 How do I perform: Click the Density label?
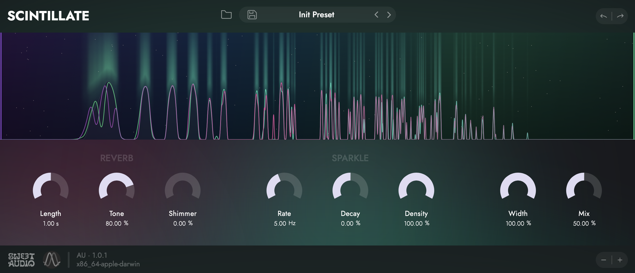pyautogui.click(x=416, y=214)
